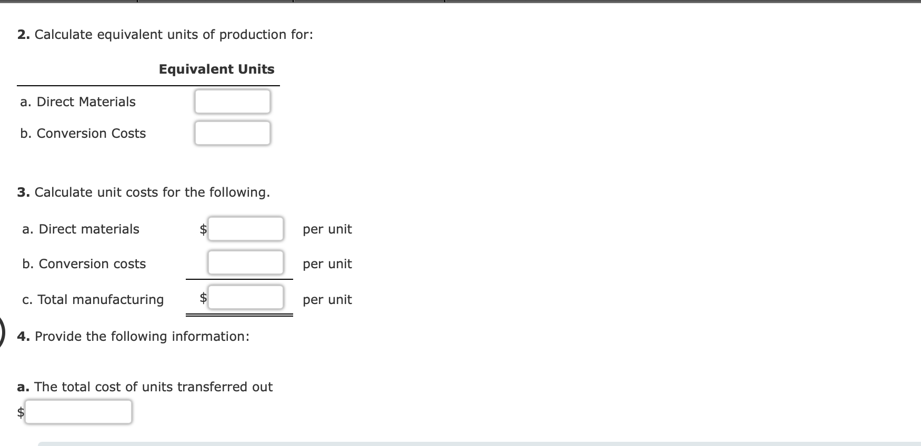921x446 pixels.
Task: Click 'b. Conversion costs' label under unit costs
Action: pyautogui.click(x=84, y=264)
